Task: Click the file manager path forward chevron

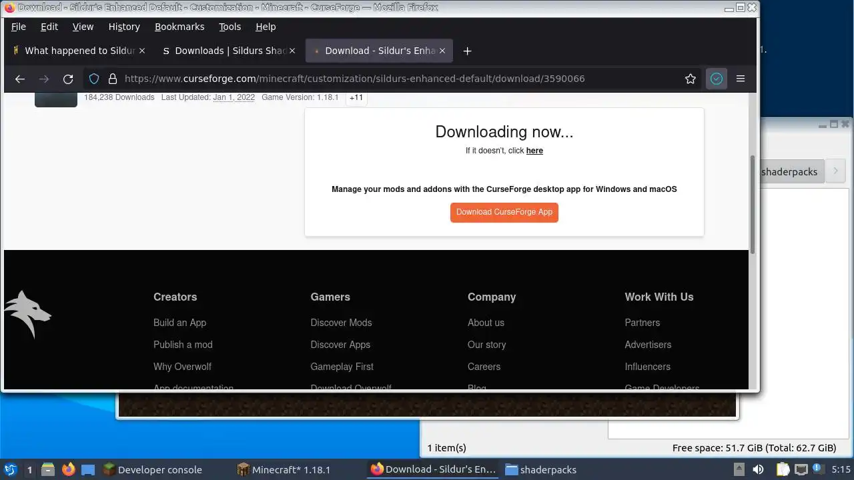Action: (835, 171)
